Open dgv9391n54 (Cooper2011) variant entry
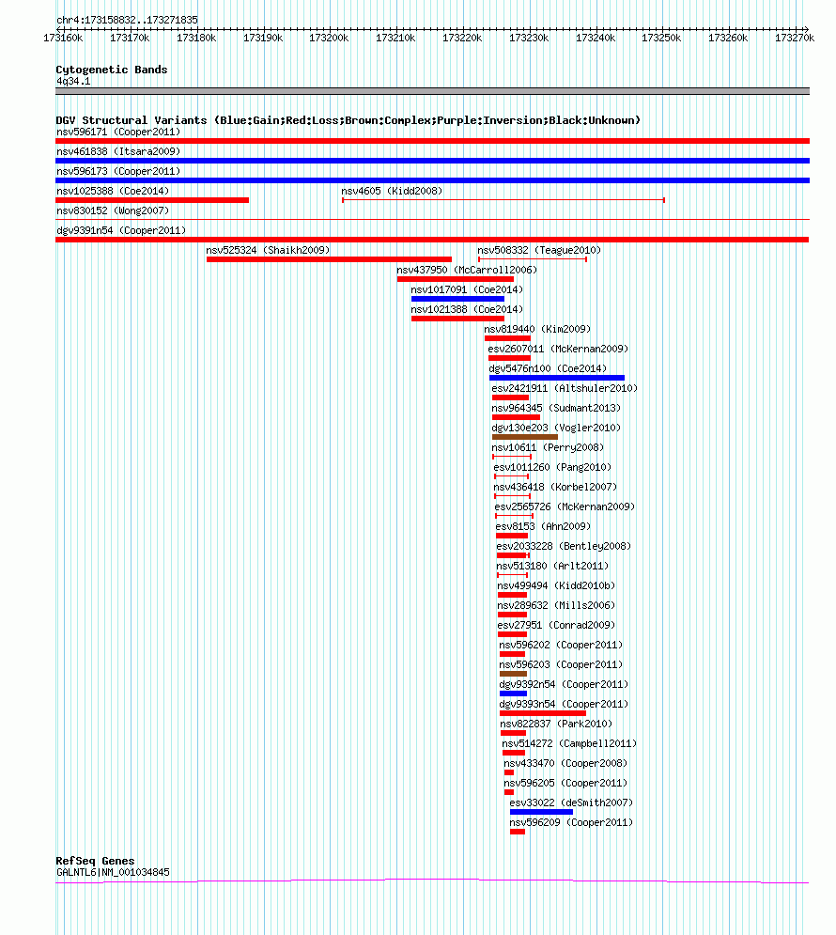Screen dimensions: 836x935 [121, 230]
